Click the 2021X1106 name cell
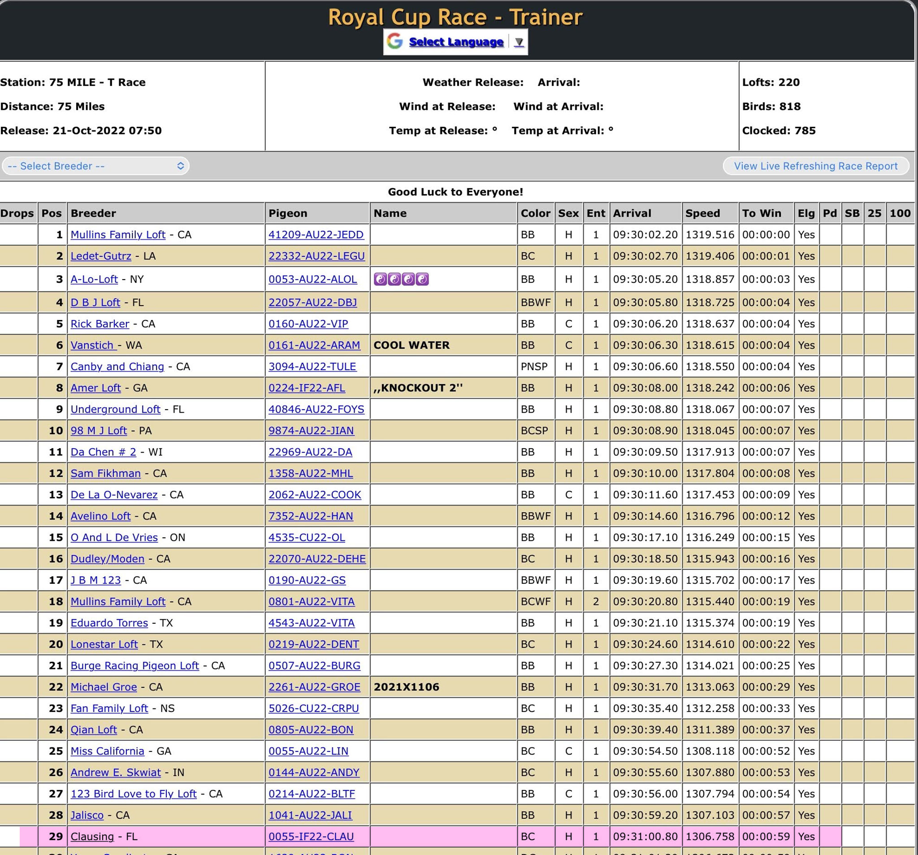 (x=443, y=687)
